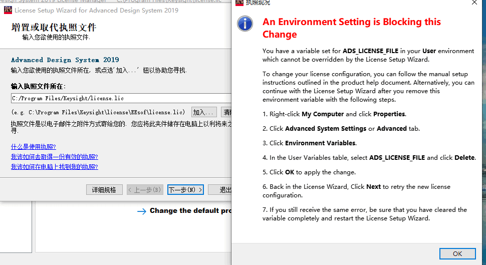
Task: Click the blue information icon in dialog
Action: pos(245,24)
